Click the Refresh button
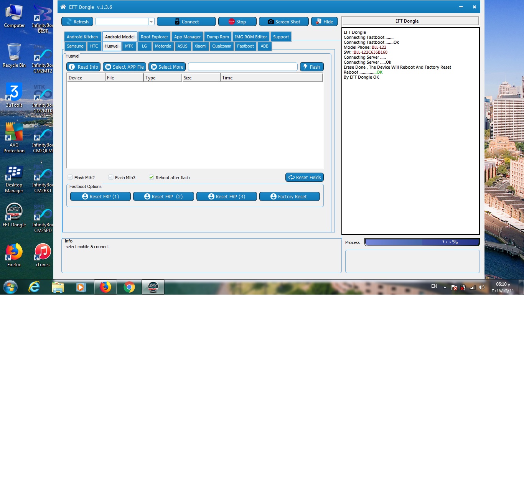The image size is (524, 501). point(77,21)
